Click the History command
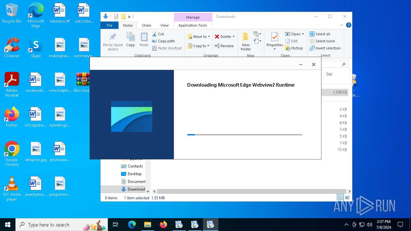The image size is (411, 231). pyautogui.click(x=294, y=48)
